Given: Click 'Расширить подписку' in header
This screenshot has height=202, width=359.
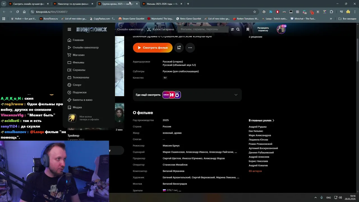Looking at the screenshot, I should click(x=263, y=29).
